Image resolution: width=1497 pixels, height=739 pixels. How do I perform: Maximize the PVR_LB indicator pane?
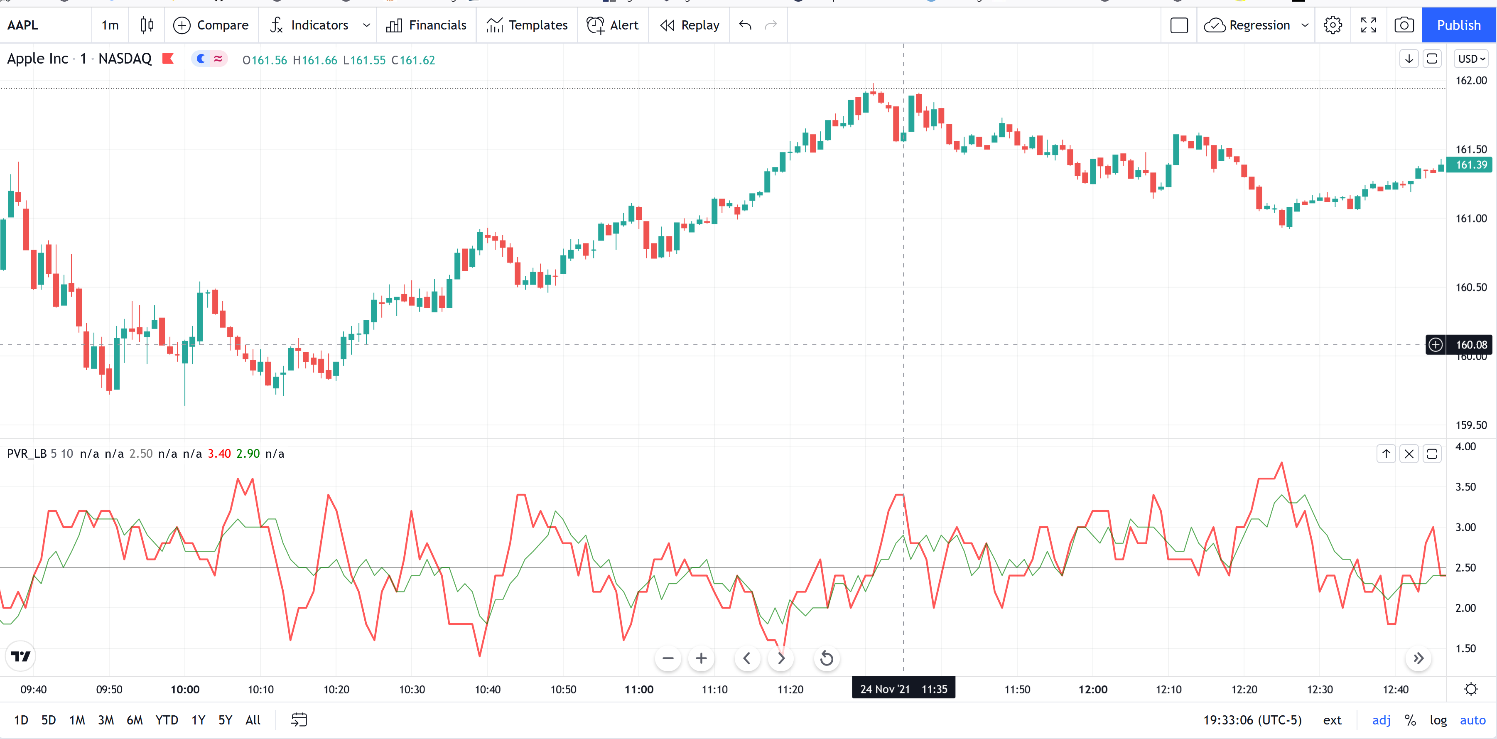click(x=1432, y=454)
